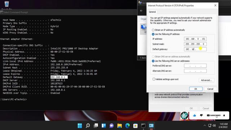Click the IP address input field
The height and width of the screenshot is (130, 231).
pyautogui.click(x=195, y=39)
